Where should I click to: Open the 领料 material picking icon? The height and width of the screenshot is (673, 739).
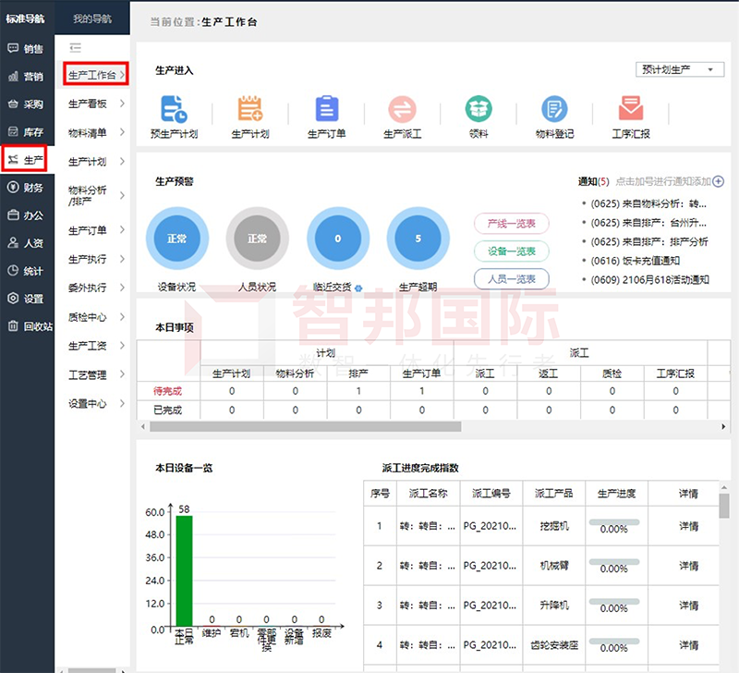pos(479,111)
